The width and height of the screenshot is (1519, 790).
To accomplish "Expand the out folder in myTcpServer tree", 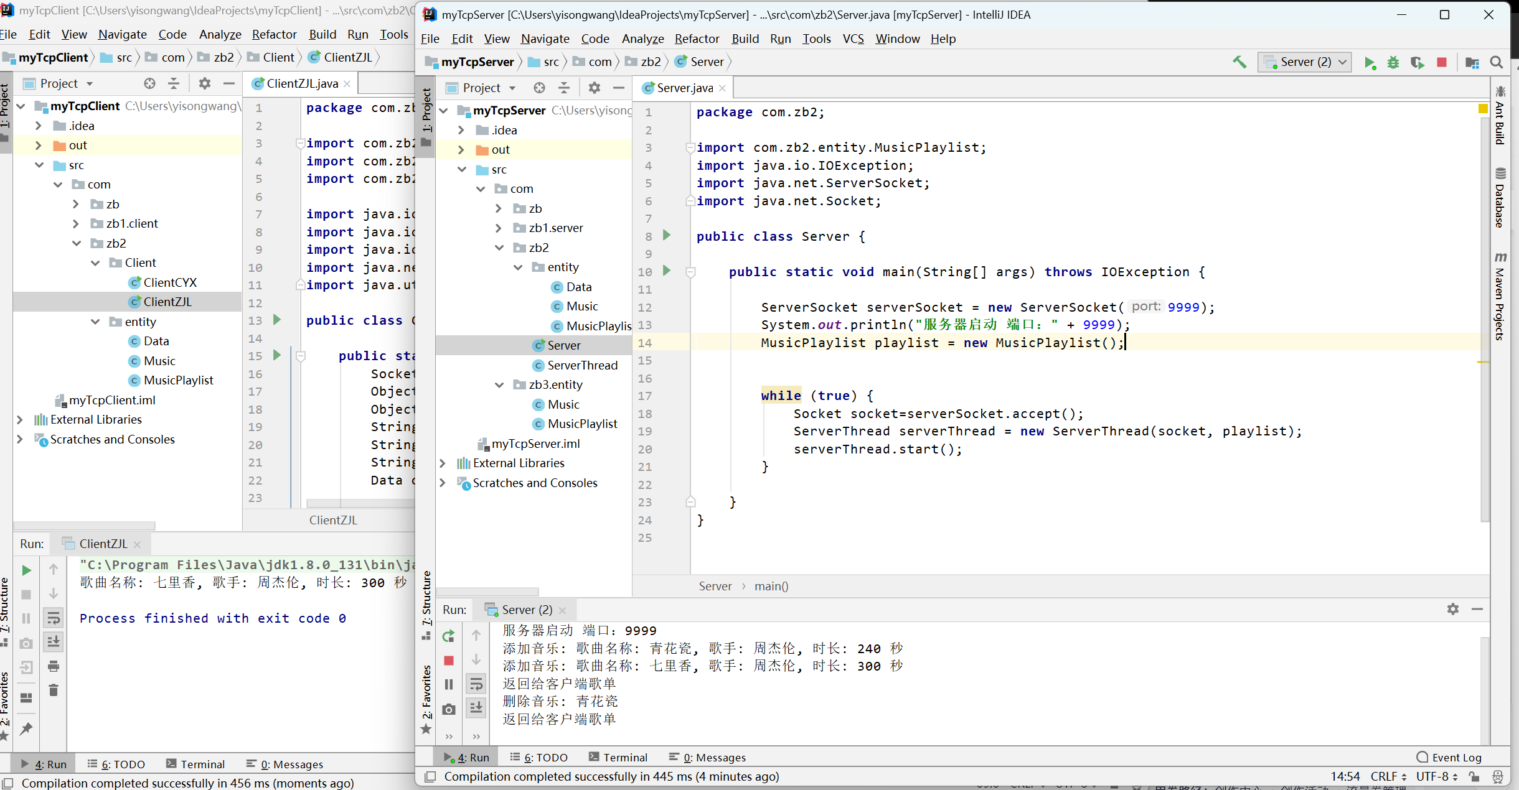I will pyautogui.click(x=461, y=149).
